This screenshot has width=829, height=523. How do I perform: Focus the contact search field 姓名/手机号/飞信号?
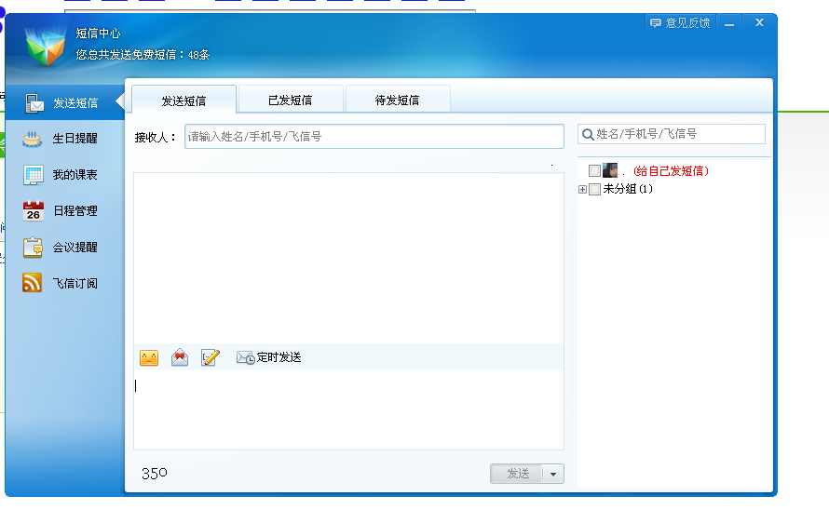pyautogui.click(x=672, y=134)
